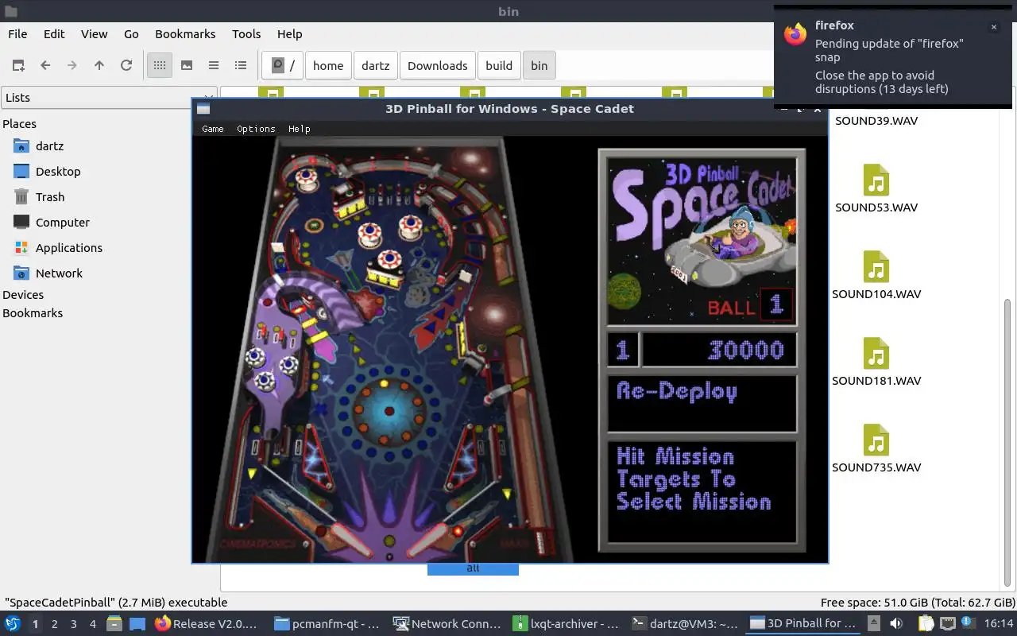Click the clock showing 16:14

point(998,624)
